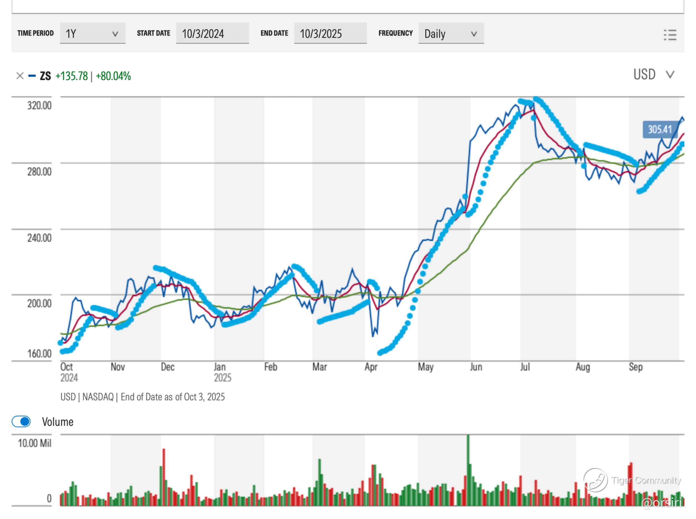The height and width of the screenshot is (519, 696).
Task: Click the Jun axis label
Action: (x=476, y=367)
